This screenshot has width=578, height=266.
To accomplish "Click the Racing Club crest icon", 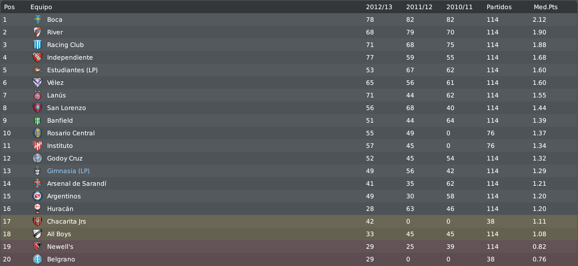I will (37, 45).
